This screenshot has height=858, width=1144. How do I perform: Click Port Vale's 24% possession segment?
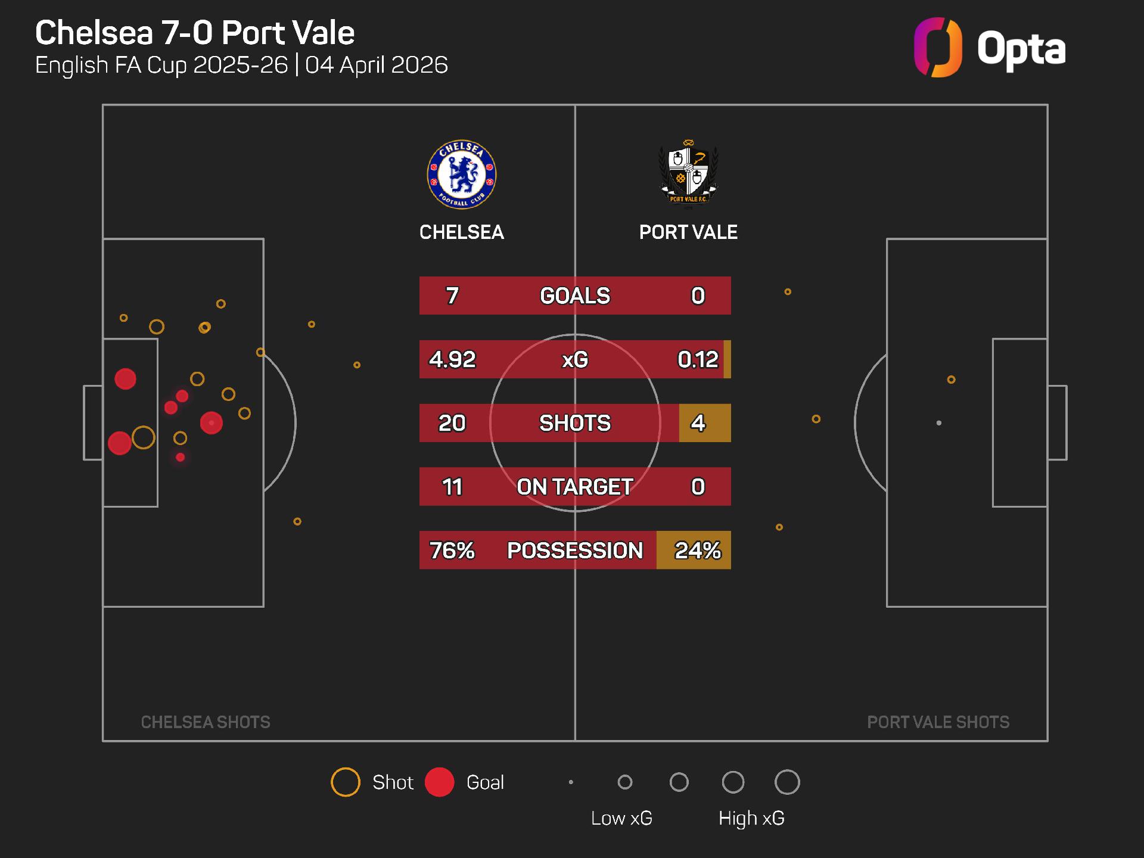[x=694, y=551]
